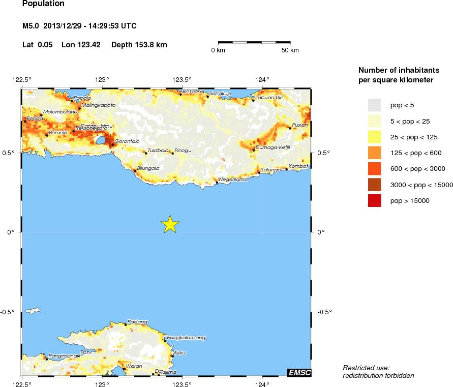Viewport: 453px width, 387px height.
Task: Select the 'Salongo' label
Action: click(270, 170)
